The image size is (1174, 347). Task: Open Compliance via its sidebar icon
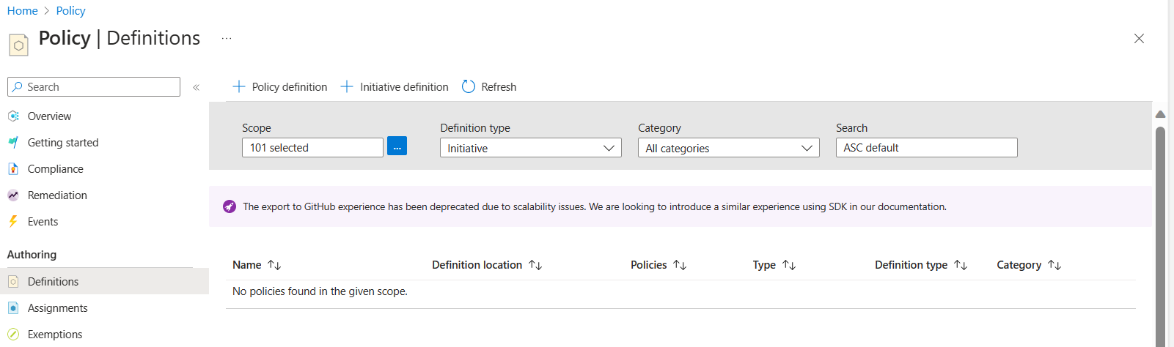tap(13, 169)
